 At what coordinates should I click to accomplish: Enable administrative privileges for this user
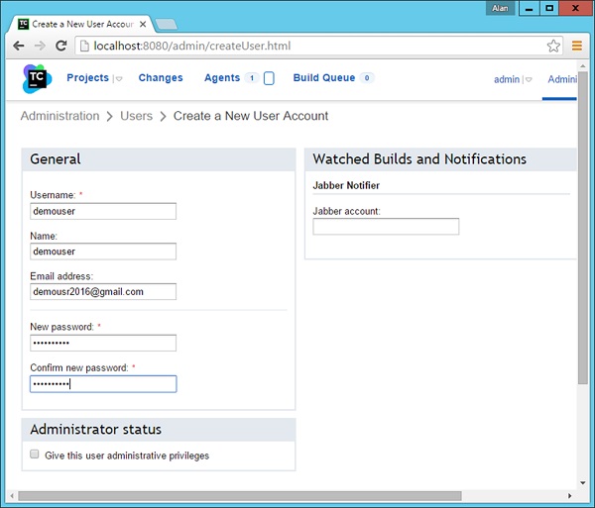(x=35, y=456)
